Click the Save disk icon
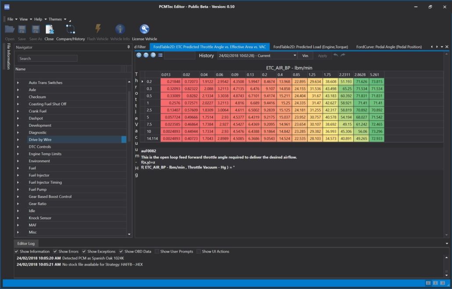452x289 pixels. tap(22, 29)
